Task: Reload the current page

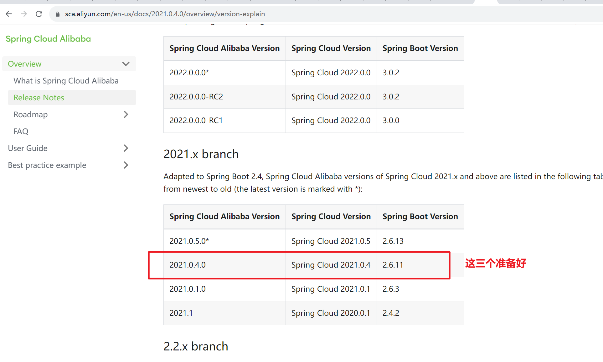Action: click(x=39, y=14)
